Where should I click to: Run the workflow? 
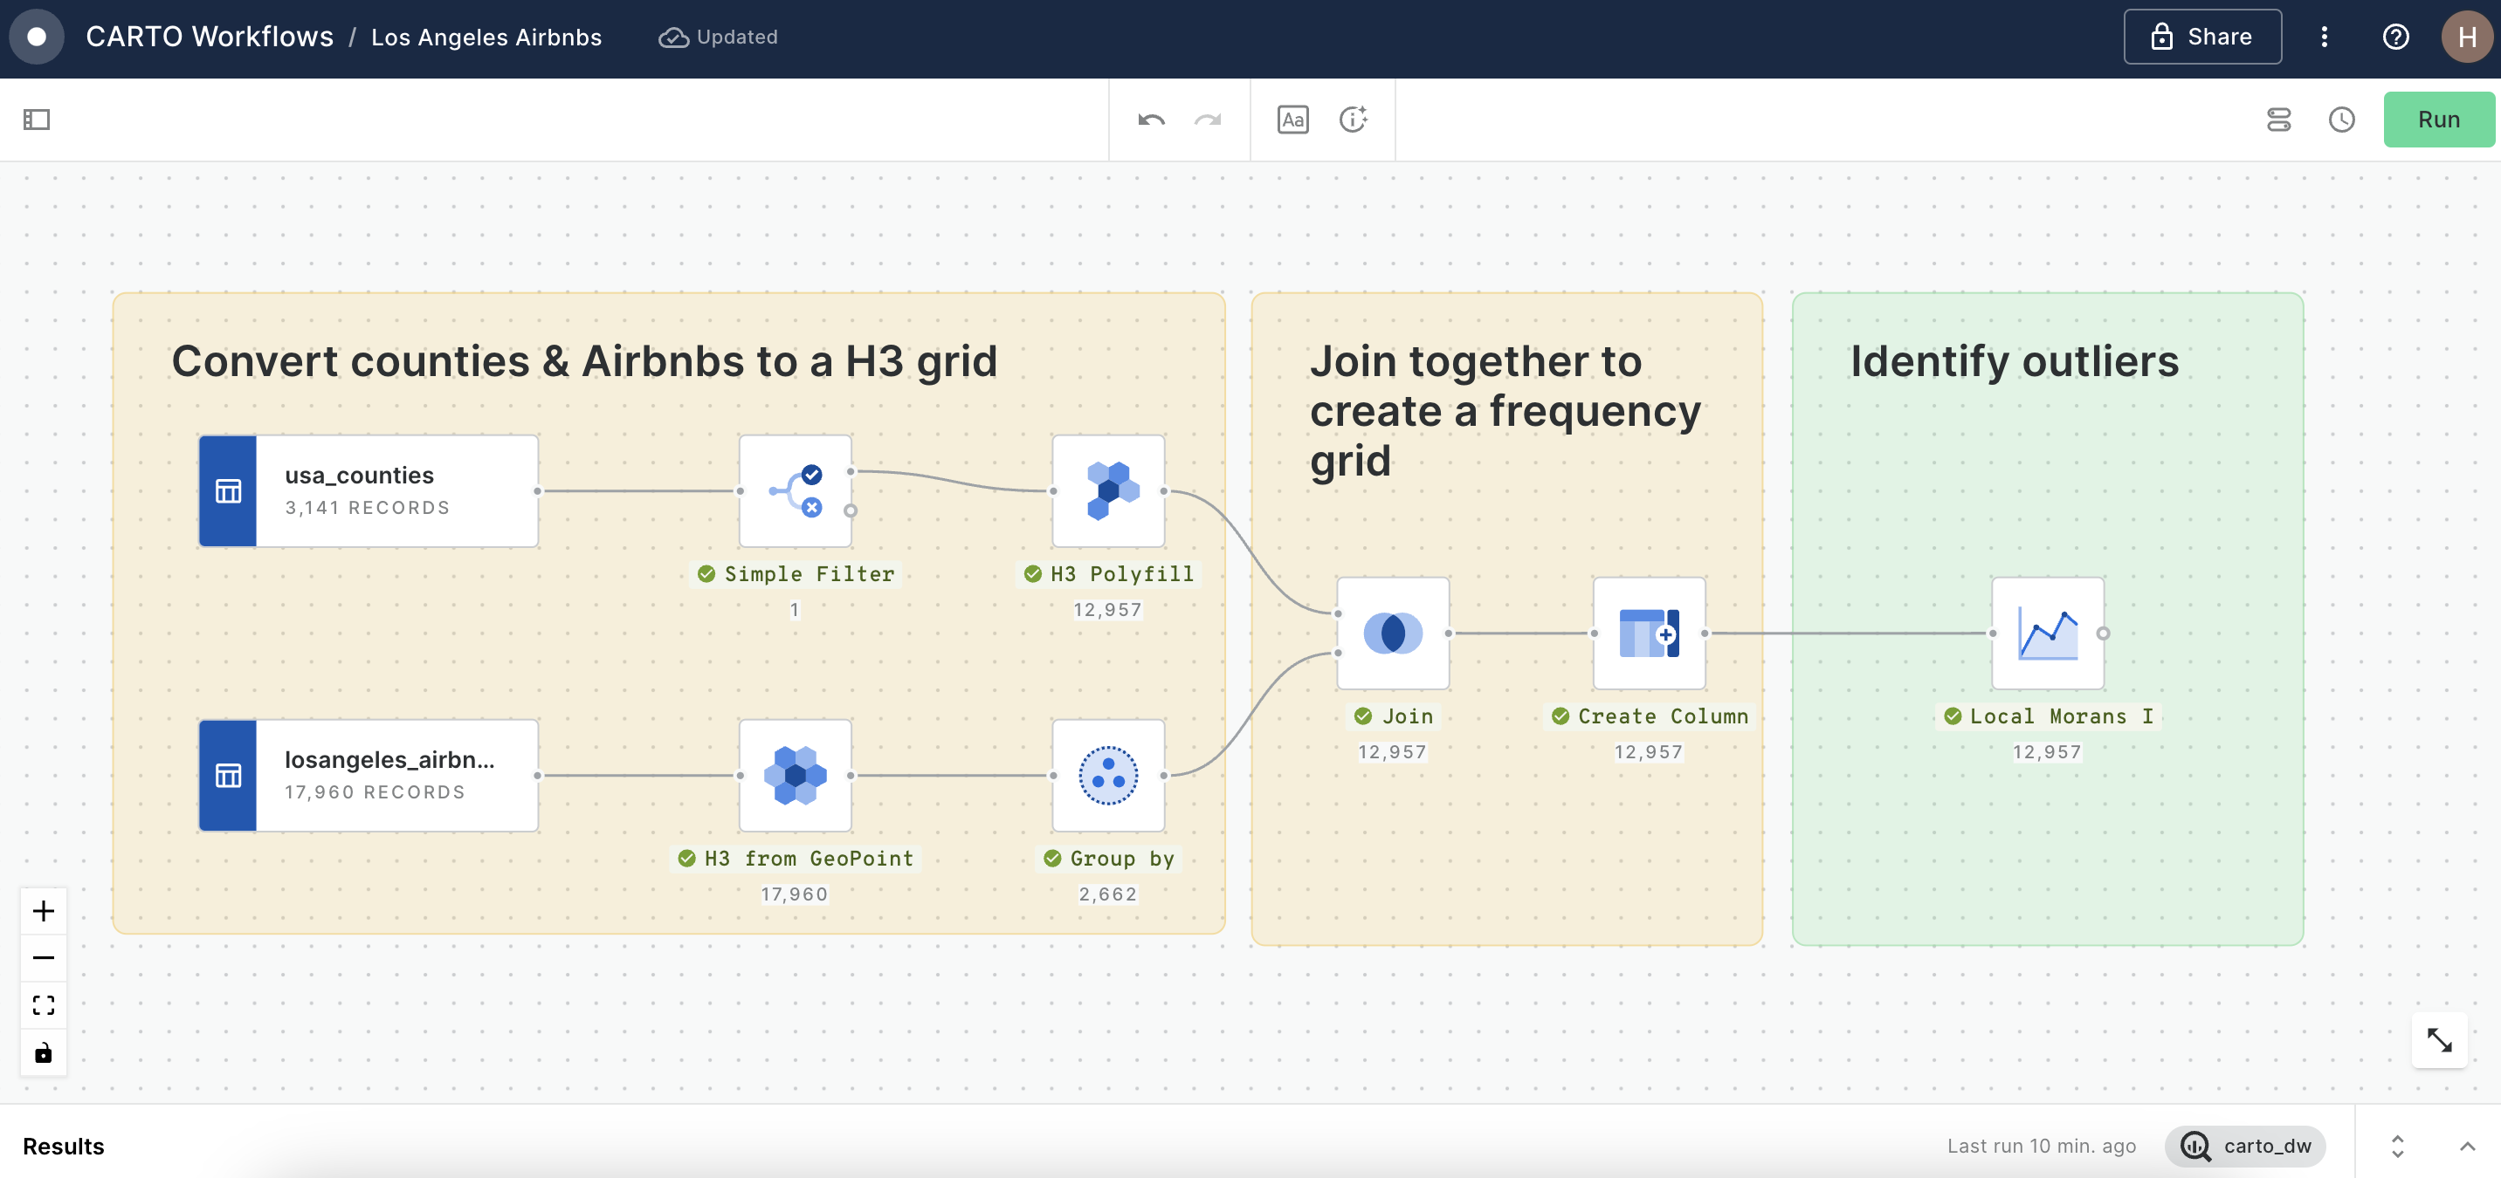click(2439, 119)
